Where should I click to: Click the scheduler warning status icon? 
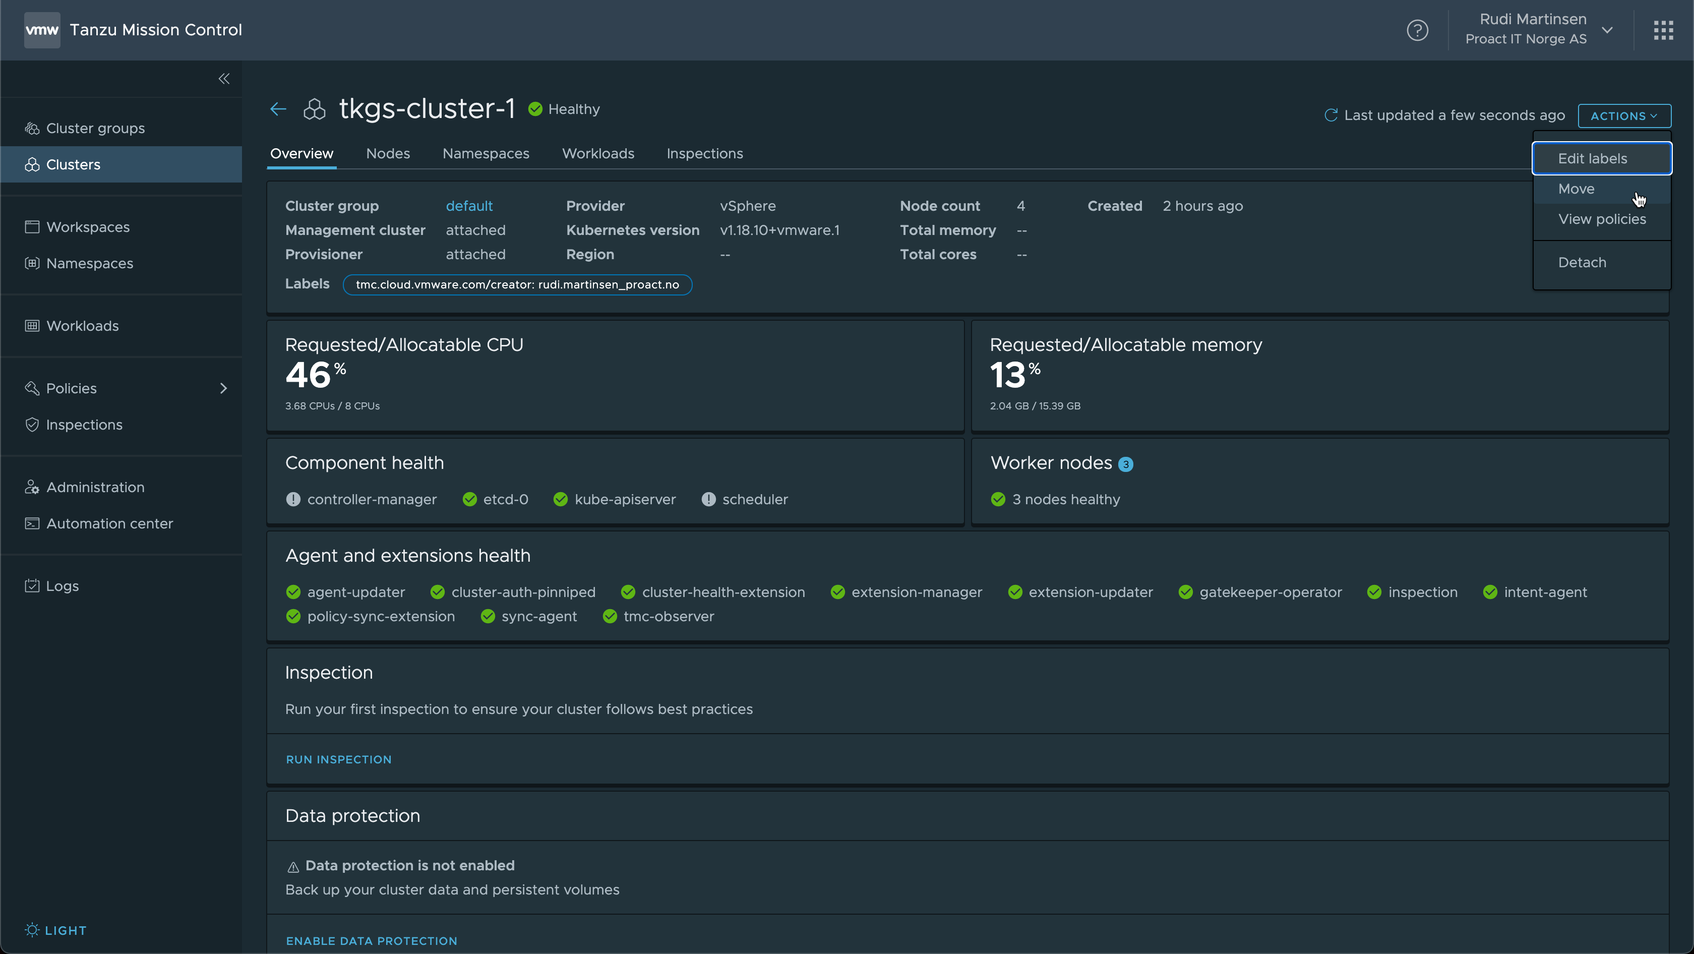(708, 500)
